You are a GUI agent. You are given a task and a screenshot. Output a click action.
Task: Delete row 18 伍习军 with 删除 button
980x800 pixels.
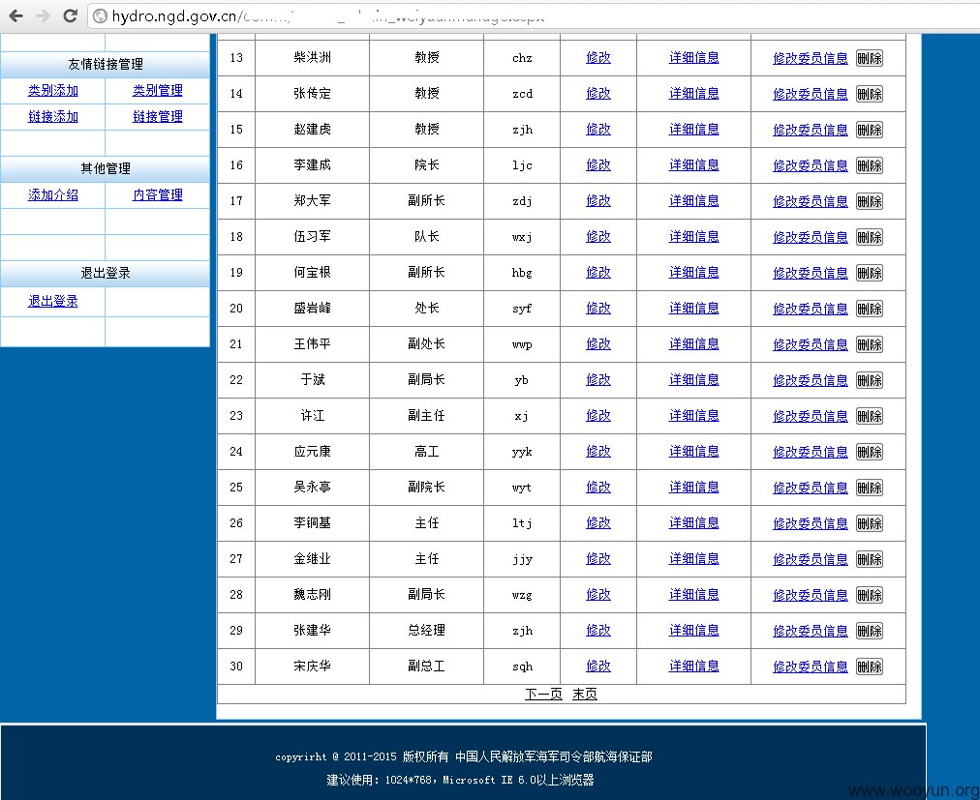[870, 237]
